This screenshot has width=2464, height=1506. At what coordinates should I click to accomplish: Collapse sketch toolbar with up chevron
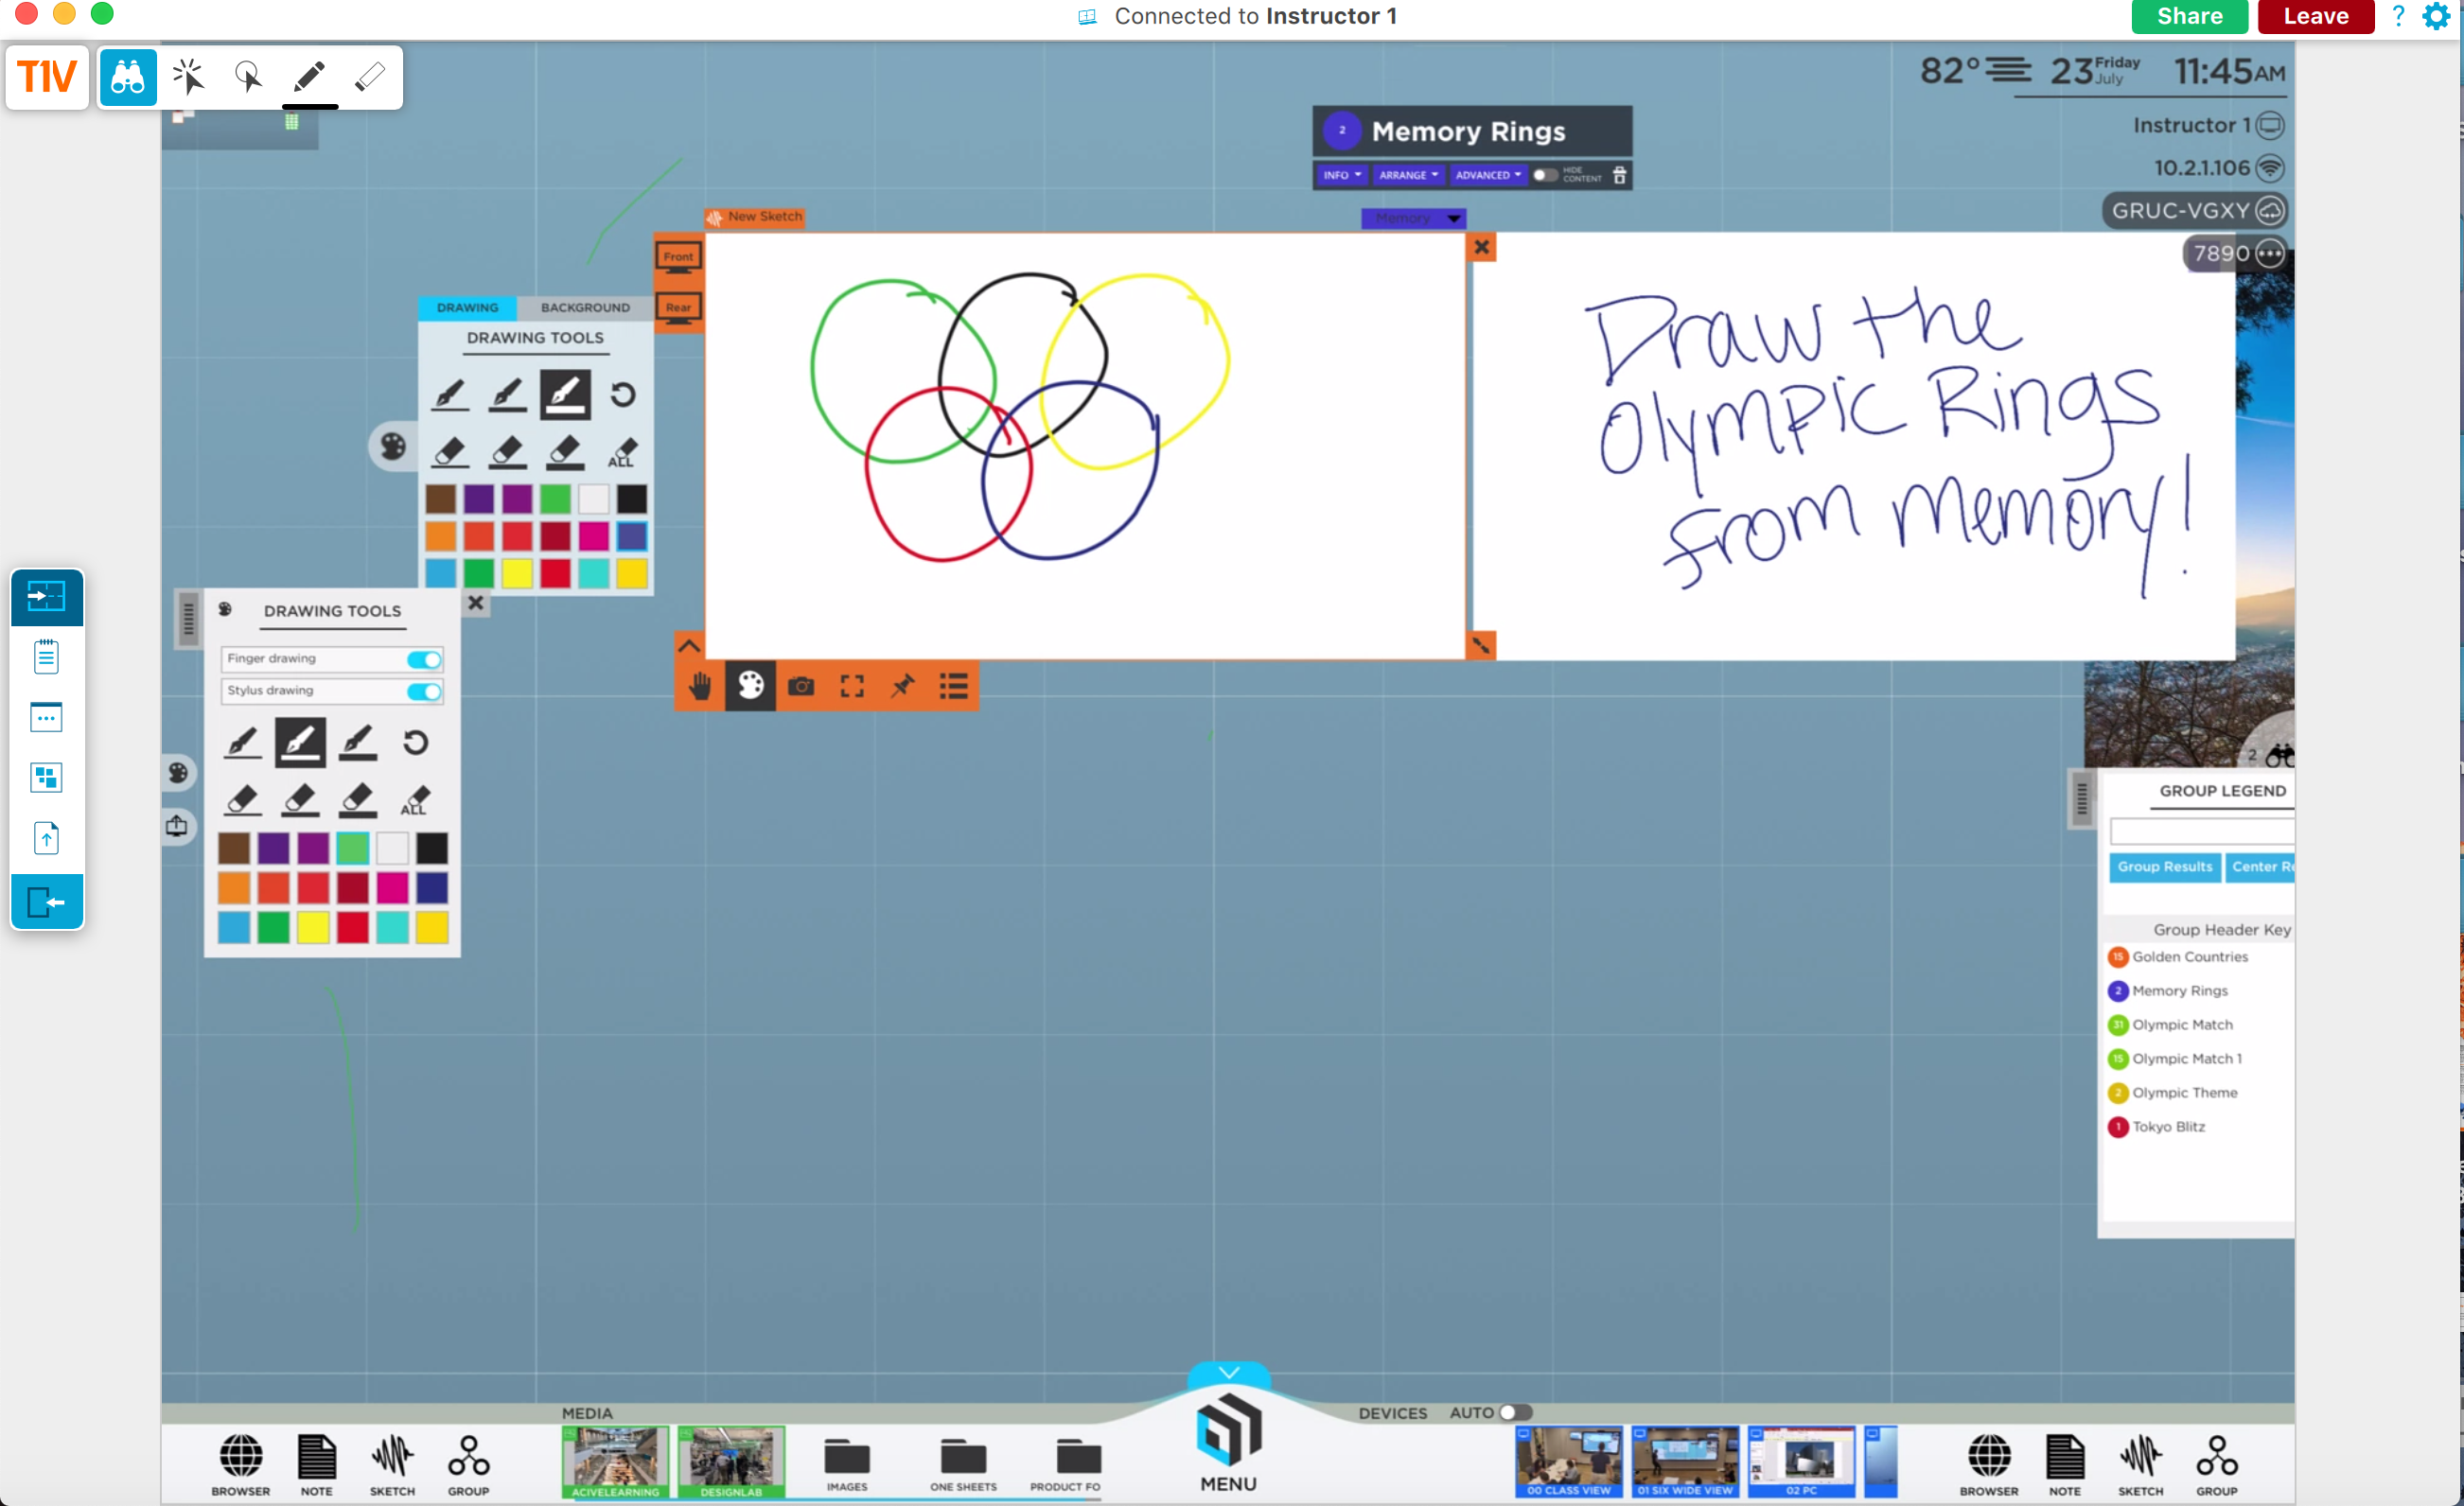[689, 646]
